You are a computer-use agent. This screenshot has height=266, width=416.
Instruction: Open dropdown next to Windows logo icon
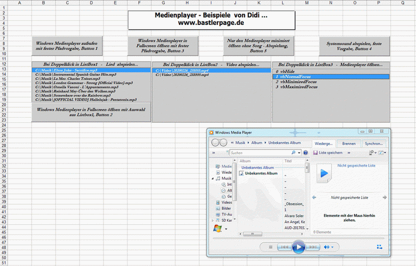point(226,229)
